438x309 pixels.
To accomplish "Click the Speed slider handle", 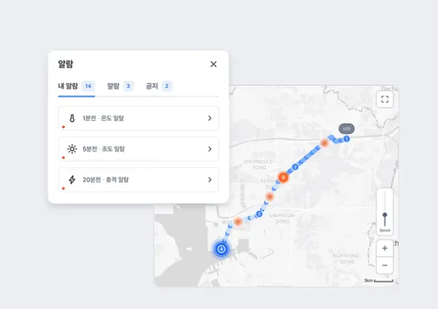I will tap(385, 215).
